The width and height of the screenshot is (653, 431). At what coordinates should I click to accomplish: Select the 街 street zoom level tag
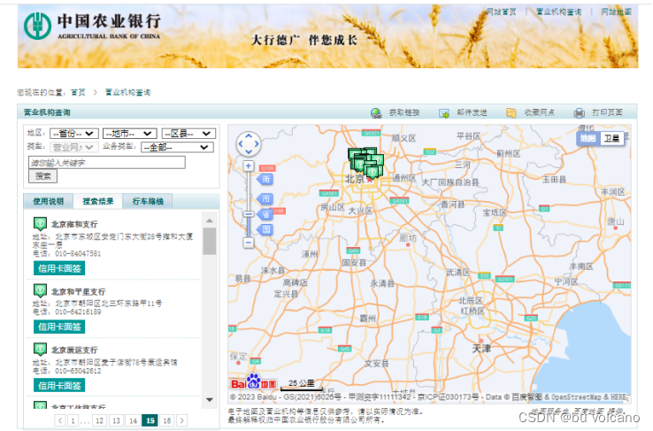[x=265, y=180]
